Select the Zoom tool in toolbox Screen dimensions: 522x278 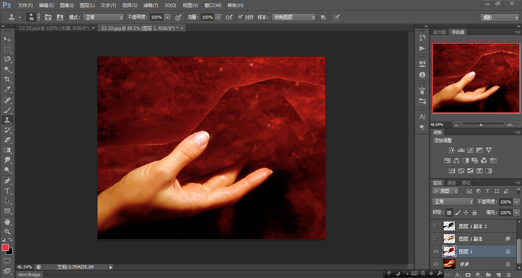(7, 231)
